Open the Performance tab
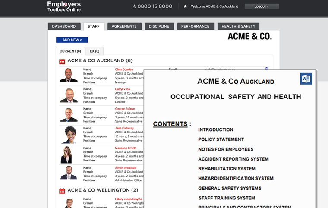This screenshot has height=208, width=328. pos(196,26)
